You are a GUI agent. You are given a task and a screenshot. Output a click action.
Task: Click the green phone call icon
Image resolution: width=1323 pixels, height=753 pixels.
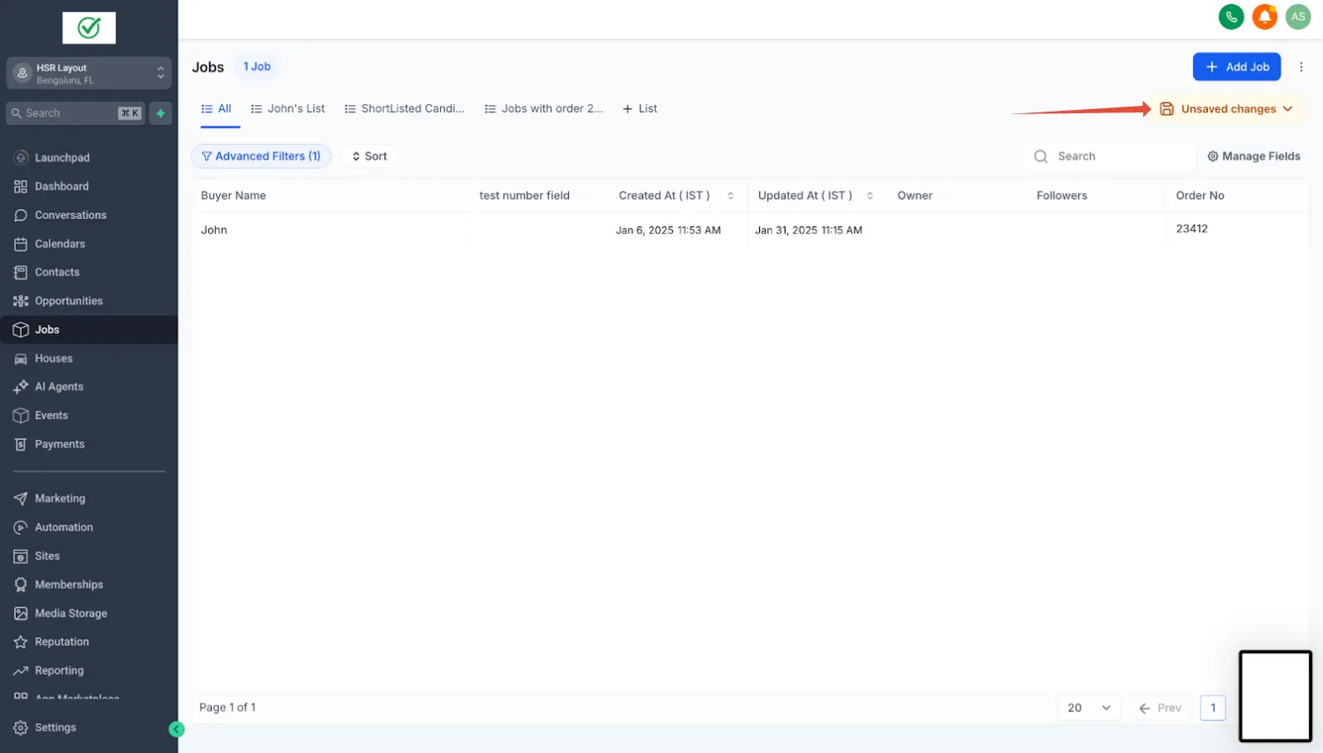coord(1231,17)
